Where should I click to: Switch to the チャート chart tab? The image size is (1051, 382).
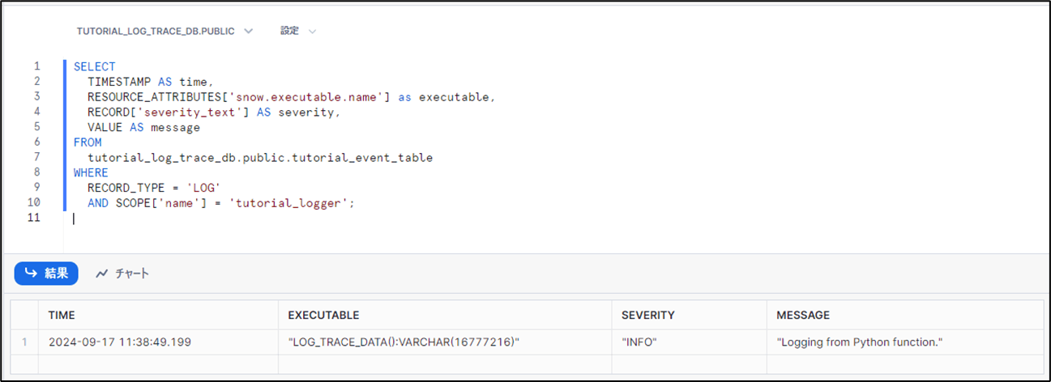point(122,274)
